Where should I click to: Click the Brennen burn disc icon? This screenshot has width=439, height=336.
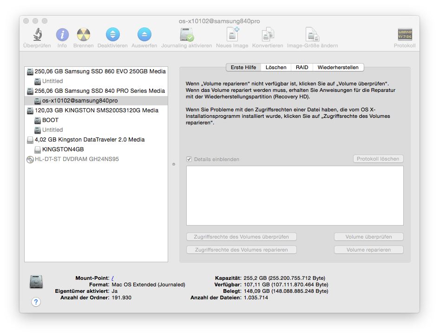point(83,35)
